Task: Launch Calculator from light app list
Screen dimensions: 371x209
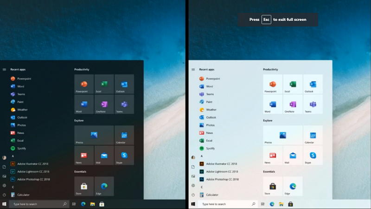Action: point(209,195)
